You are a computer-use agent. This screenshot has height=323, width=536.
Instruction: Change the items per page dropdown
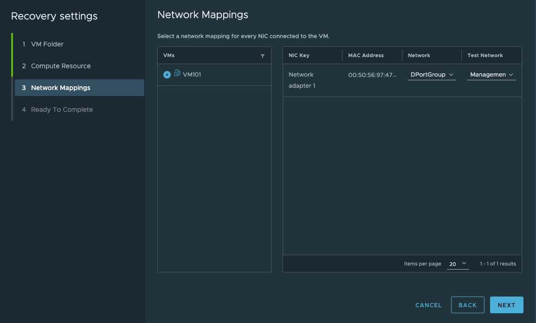(458, 264)
